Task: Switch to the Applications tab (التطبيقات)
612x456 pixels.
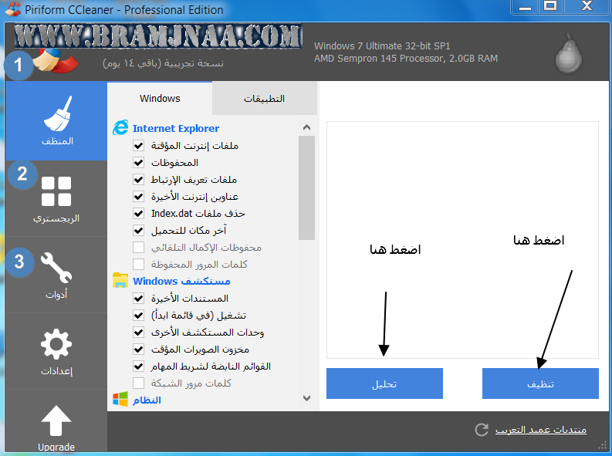Action: point(265,99)
